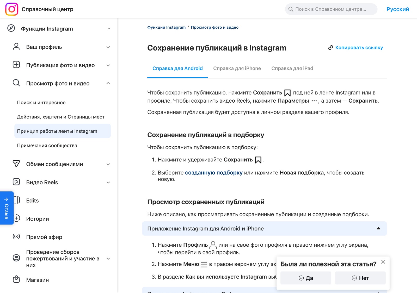
Task: Open the Истории sidebar item
Action: 38,219
